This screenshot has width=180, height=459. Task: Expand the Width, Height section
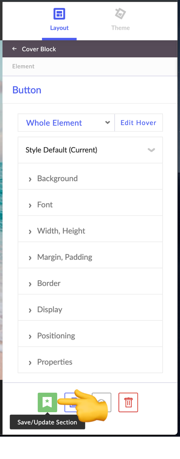tap(90, 231)
